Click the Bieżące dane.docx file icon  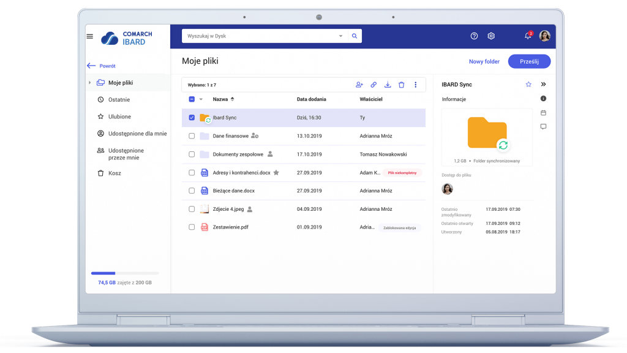205,191
